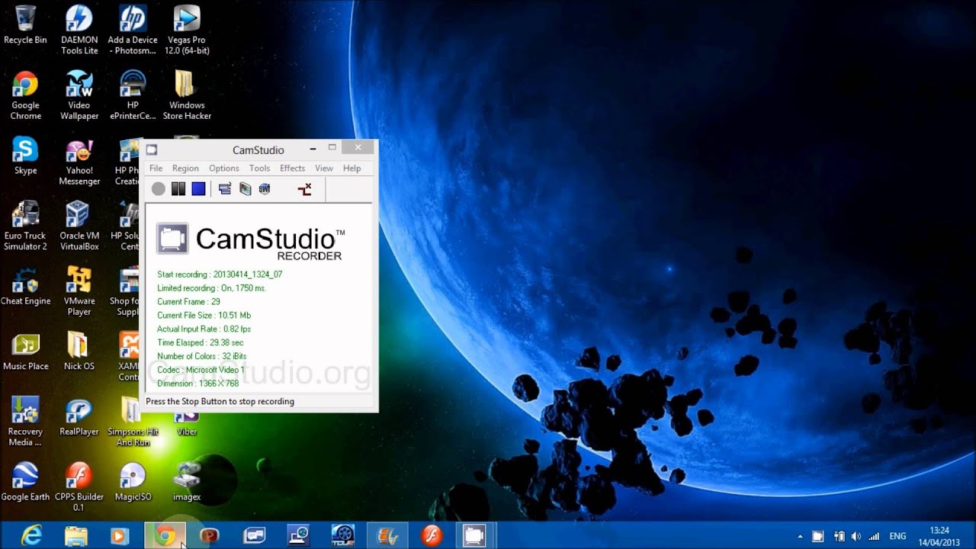976x549 pixels.
Task: Open the Flash icon on the taskbar
Action: tap(432, 536)
